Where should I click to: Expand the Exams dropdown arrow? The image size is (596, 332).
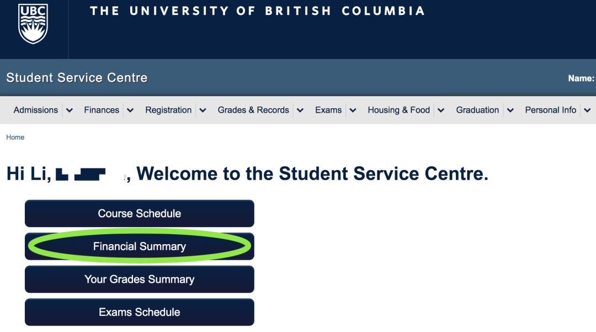pyautogui.click(x=353, y=110)
